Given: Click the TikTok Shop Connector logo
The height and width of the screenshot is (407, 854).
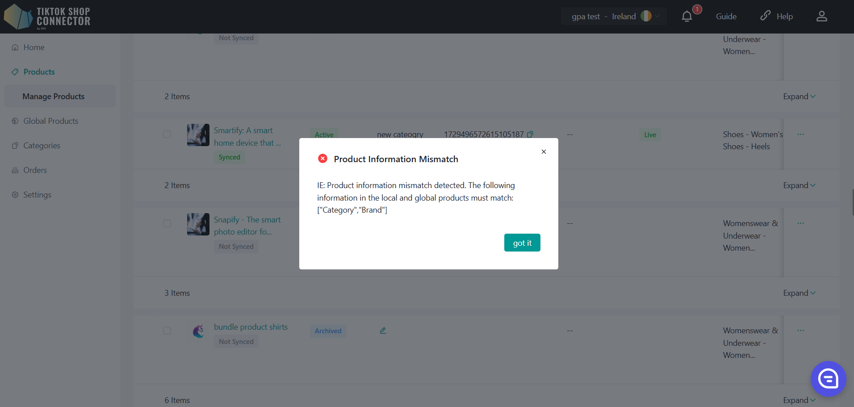Looking at the screenshot, I should pos(47,17).
